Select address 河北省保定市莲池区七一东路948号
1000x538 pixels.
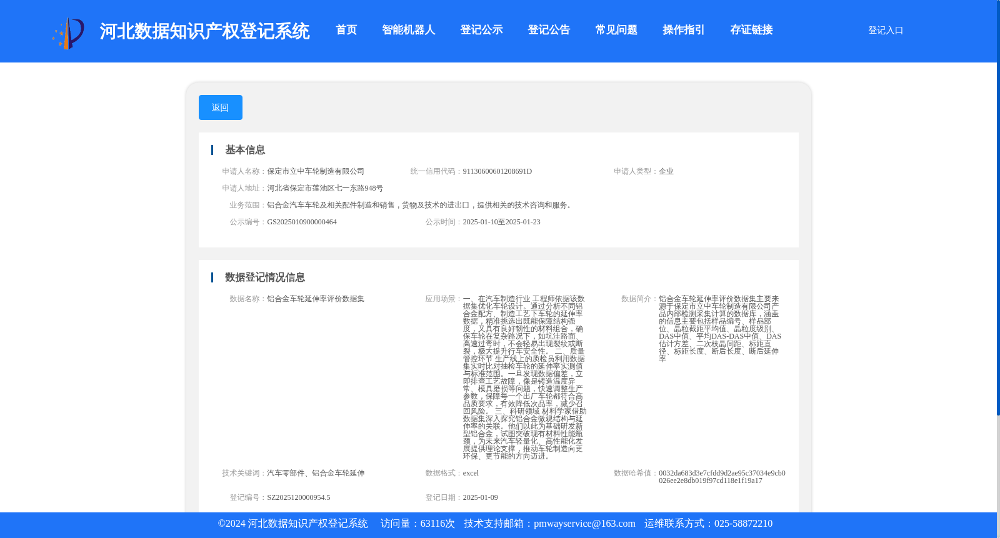pos(325,188)
